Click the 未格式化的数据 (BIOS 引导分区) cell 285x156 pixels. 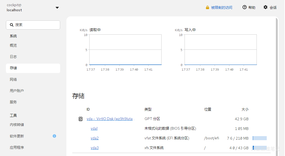(170, 128)
